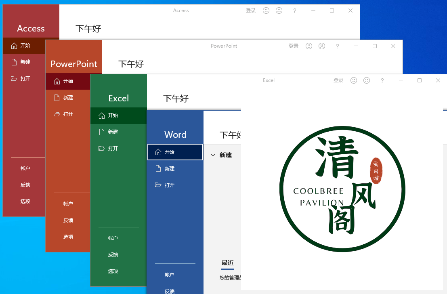Screen dimensions: 447x294
Task: Minimize the PowerPoint window
Action: [356, 46]
